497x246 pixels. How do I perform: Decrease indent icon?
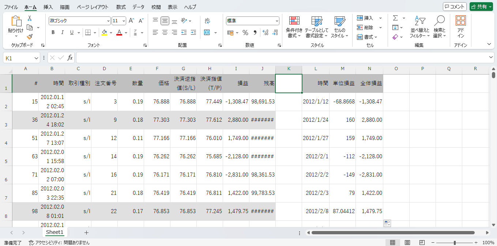click(184, 33)
